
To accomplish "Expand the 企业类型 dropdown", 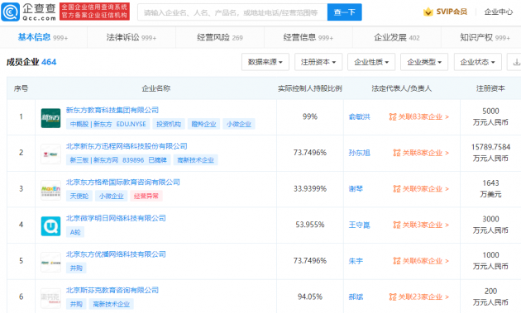I will click(x=424, y=62).
